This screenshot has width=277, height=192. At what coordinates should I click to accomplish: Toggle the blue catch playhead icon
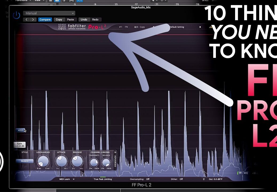pos(80,1)
